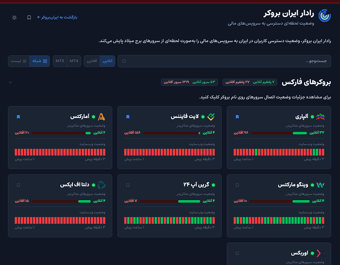
Task: Click the website status timeline in وینگو مارکتس card
Action: (279, 220)
